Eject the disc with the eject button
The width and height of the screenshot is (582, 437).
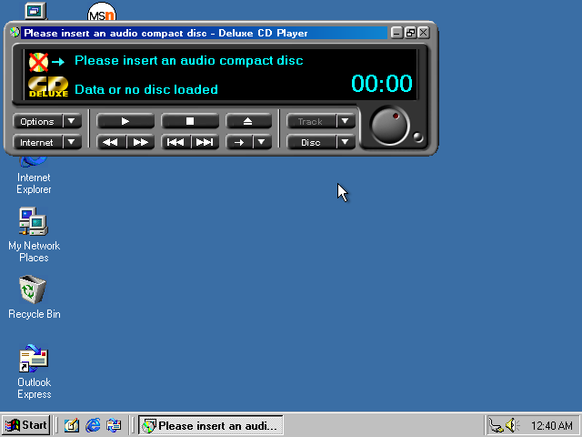coord(248,121)
